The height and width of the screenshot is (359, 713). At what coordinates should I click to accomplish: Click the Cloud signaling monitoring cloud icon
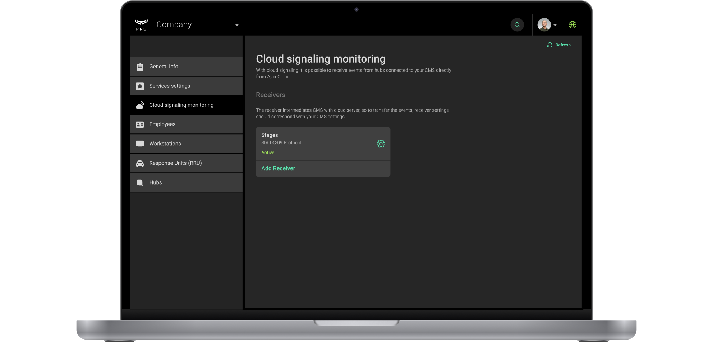[140, 105]
